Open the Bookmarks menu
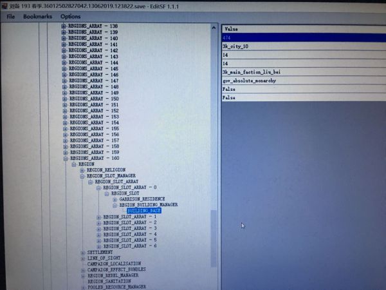Image resolution: width=386 pixels, height=290 pixels. (x=37, y=16)
